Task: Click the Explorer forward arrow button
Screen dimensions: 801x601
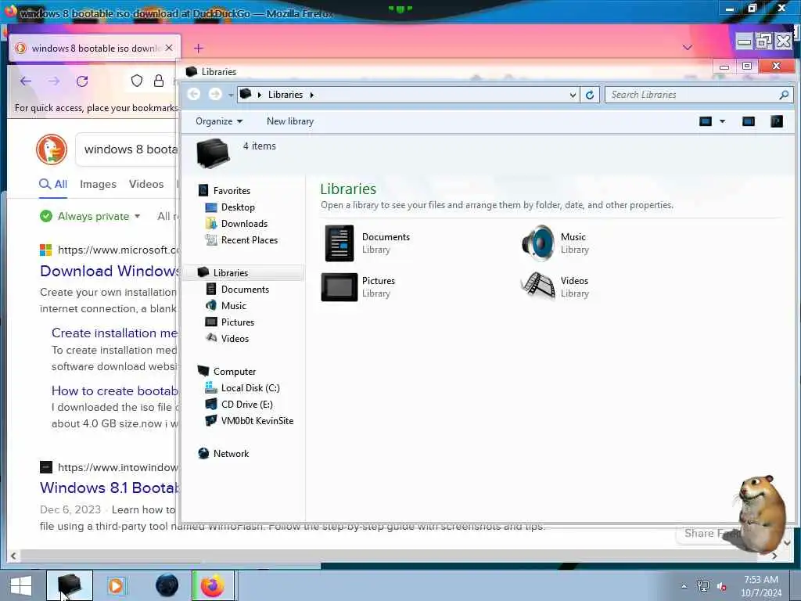Action: [x=215, y=95]
